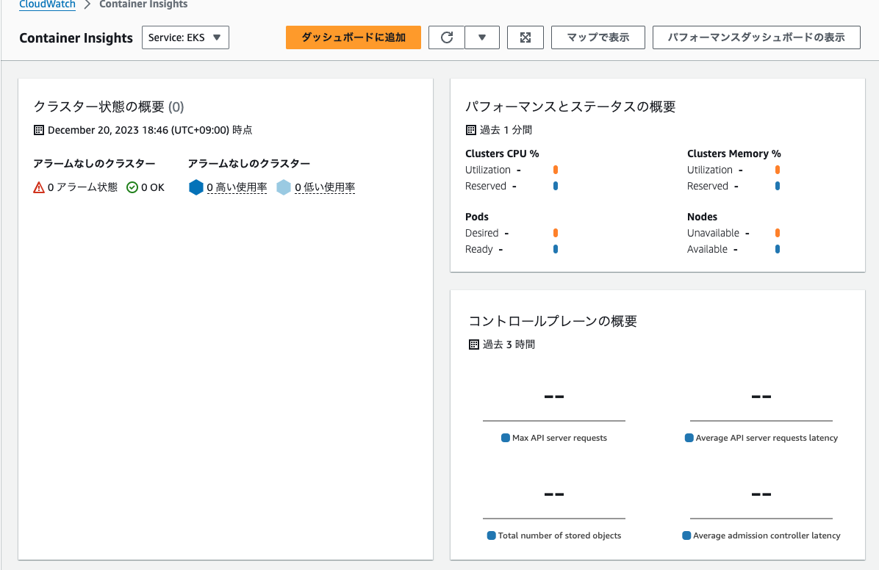Click the Clusters CPU % heading
The image size is (879, 570).
(502, 154)
